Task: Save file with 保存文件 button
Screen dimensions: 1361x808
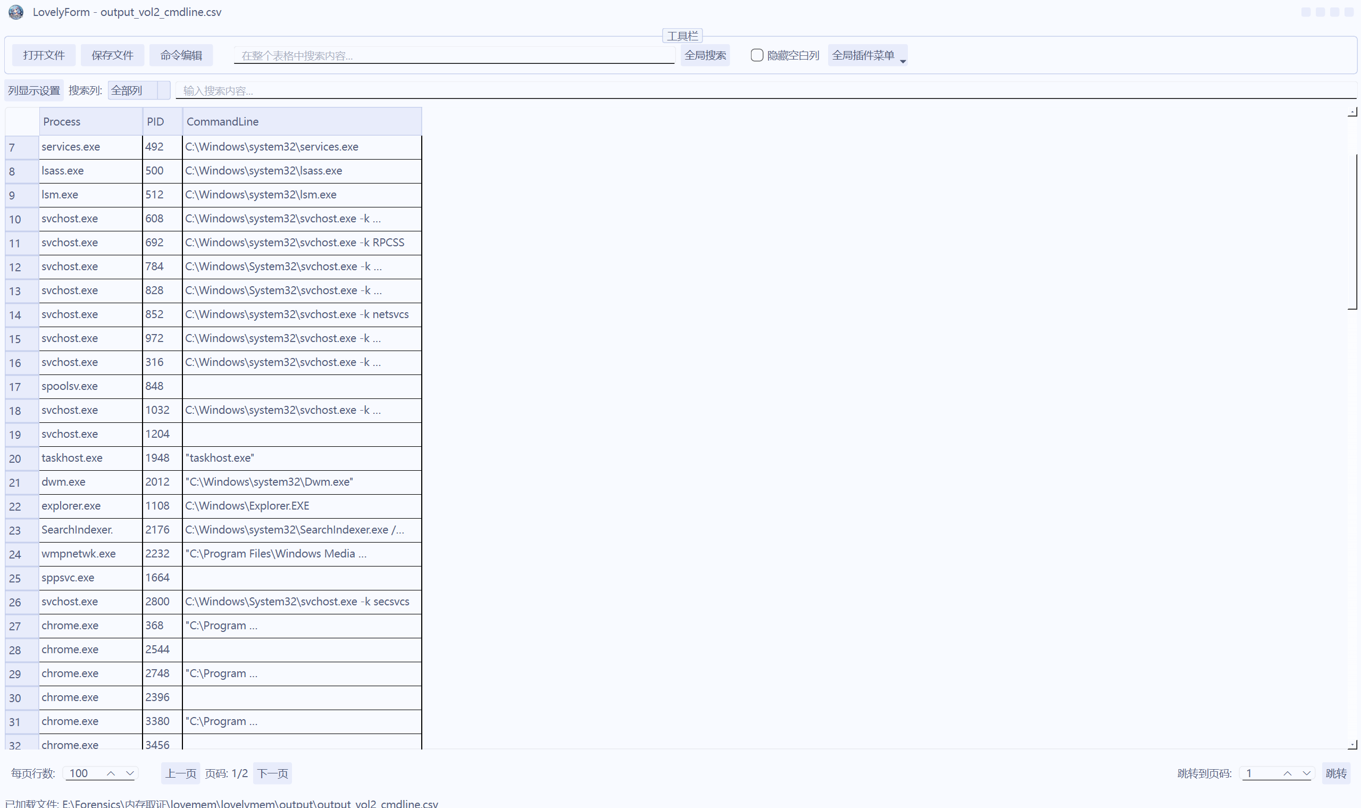Action: click(x=112, y=55)
